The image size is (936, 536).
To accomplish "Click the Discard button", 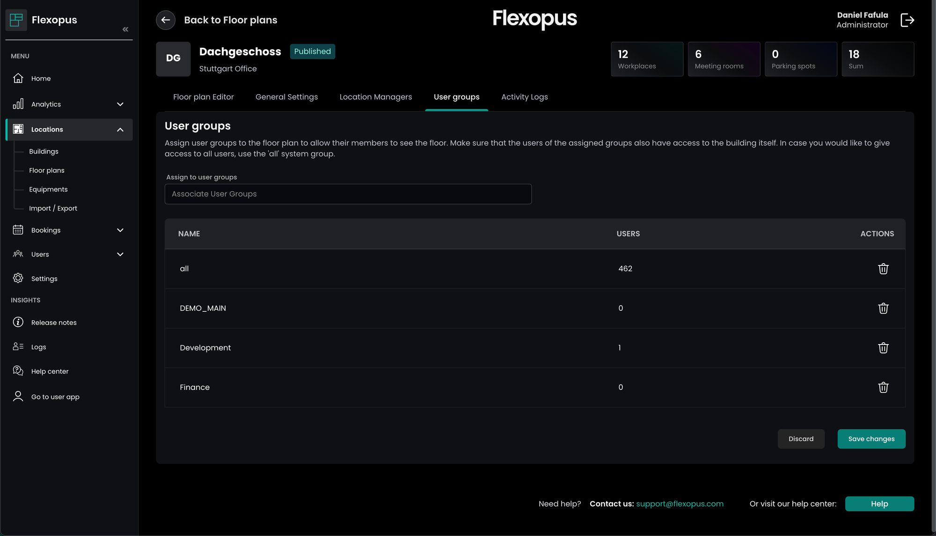I will tap(801, 439).
